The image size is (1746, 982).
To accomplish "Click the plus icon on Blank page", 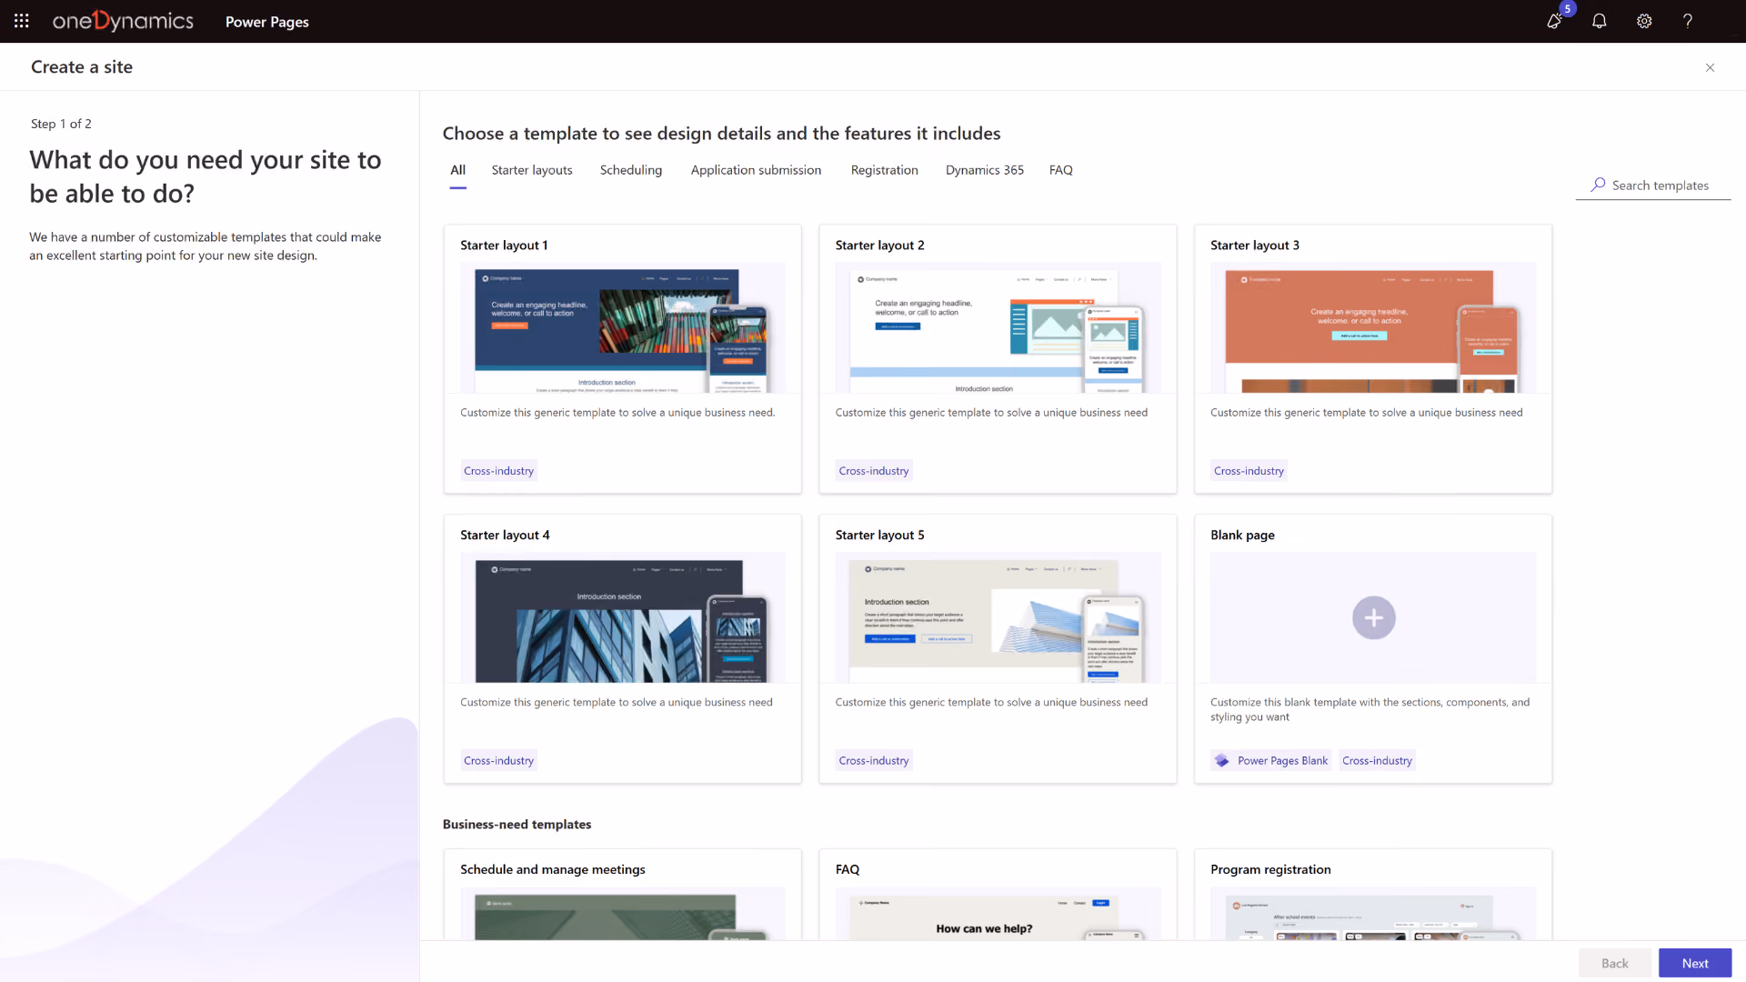I will click(x=1373, y=618).
